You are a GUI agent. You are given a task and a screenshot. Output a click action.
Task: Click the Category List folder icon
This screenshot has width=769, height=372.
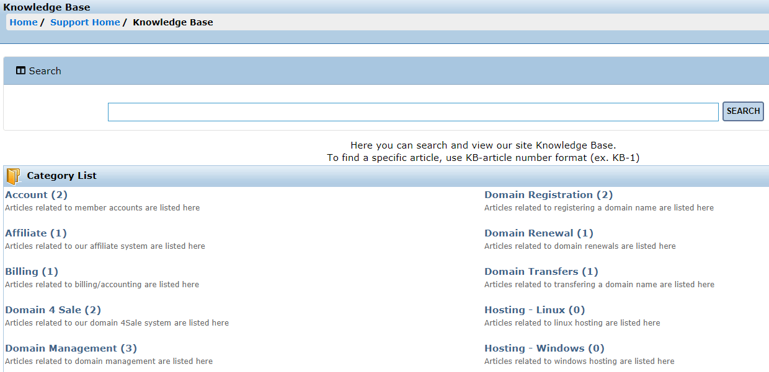[x=13, y=176]
